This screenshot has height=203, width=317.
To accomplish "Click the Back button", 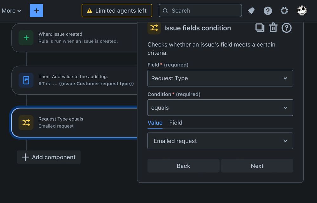I will (x=183, y=166).
